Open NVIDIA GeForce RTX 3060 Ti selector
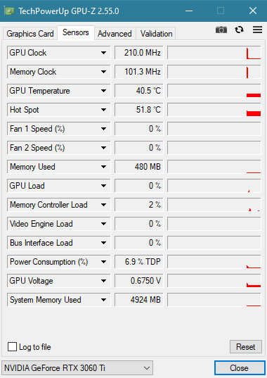267x378 pixels. click(77, 368)
